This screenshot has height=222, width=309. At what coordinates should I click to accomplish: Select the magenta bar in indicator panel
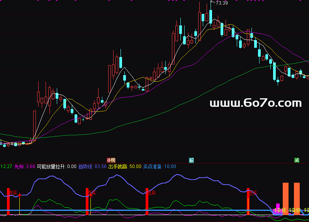277,207
